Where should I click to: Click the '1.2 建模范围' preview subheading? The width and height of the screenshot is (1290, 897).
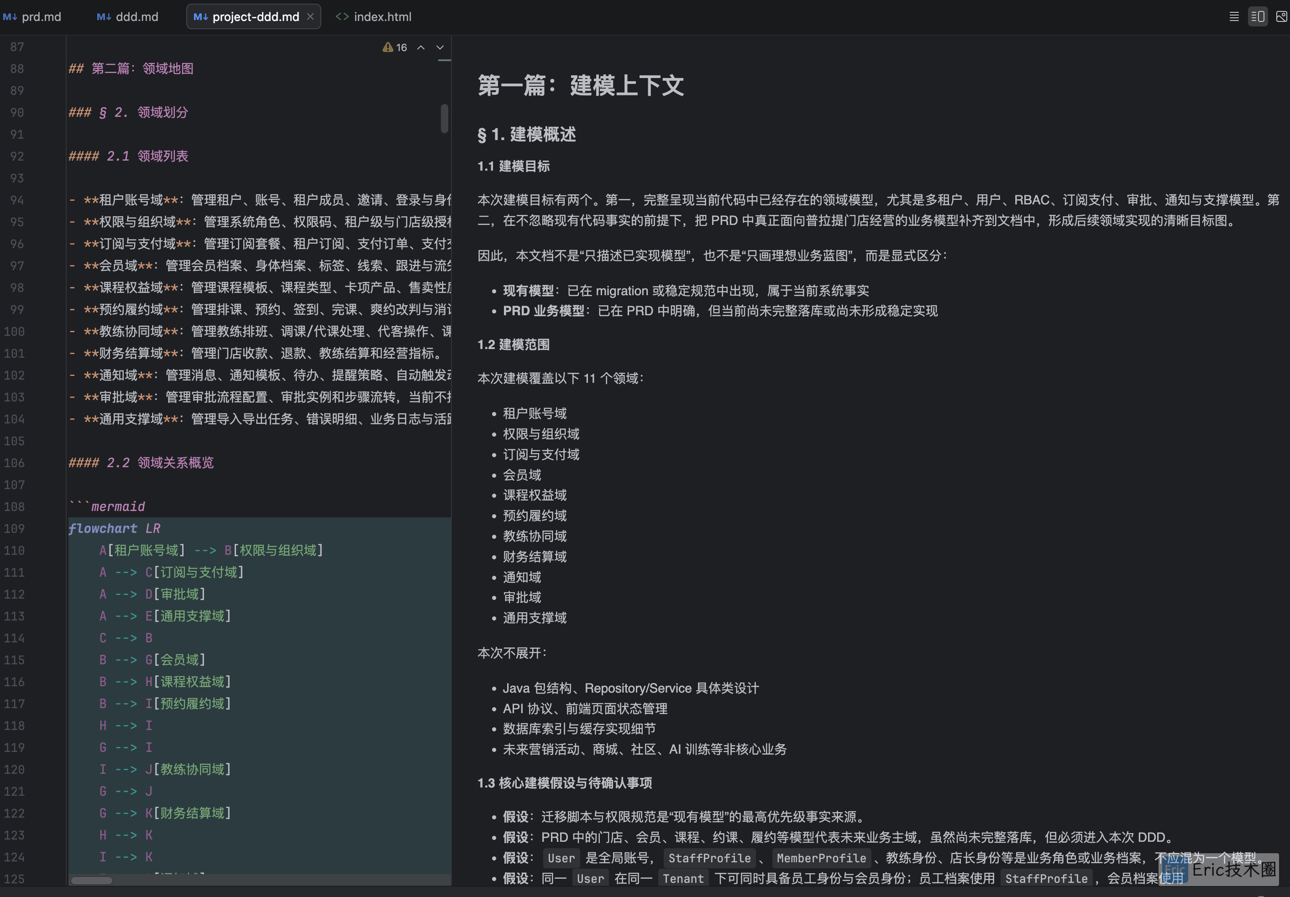pyautogui.click(x=514, y=345)
